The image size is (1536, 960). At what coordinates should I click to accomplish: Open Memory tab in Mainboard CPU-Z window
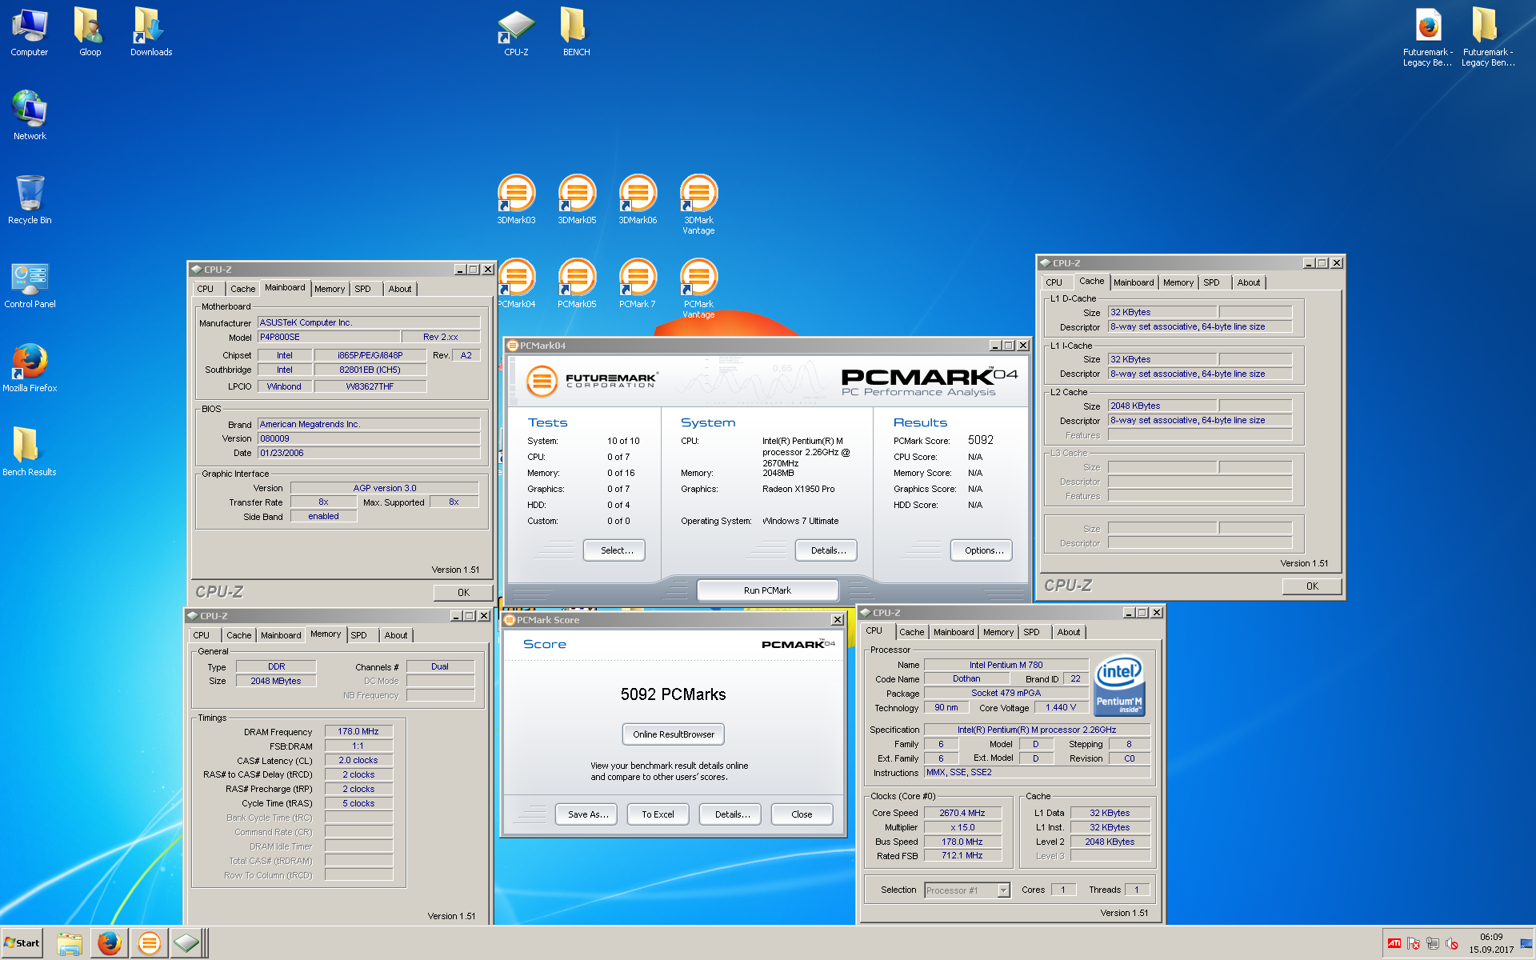329,289
